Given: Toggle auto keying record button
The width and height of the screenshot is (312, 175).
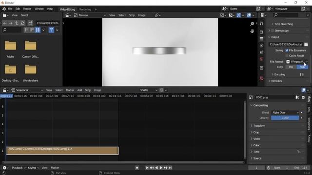Looking at the screenshot, I should pyautogui.click(x=137, y=168).
